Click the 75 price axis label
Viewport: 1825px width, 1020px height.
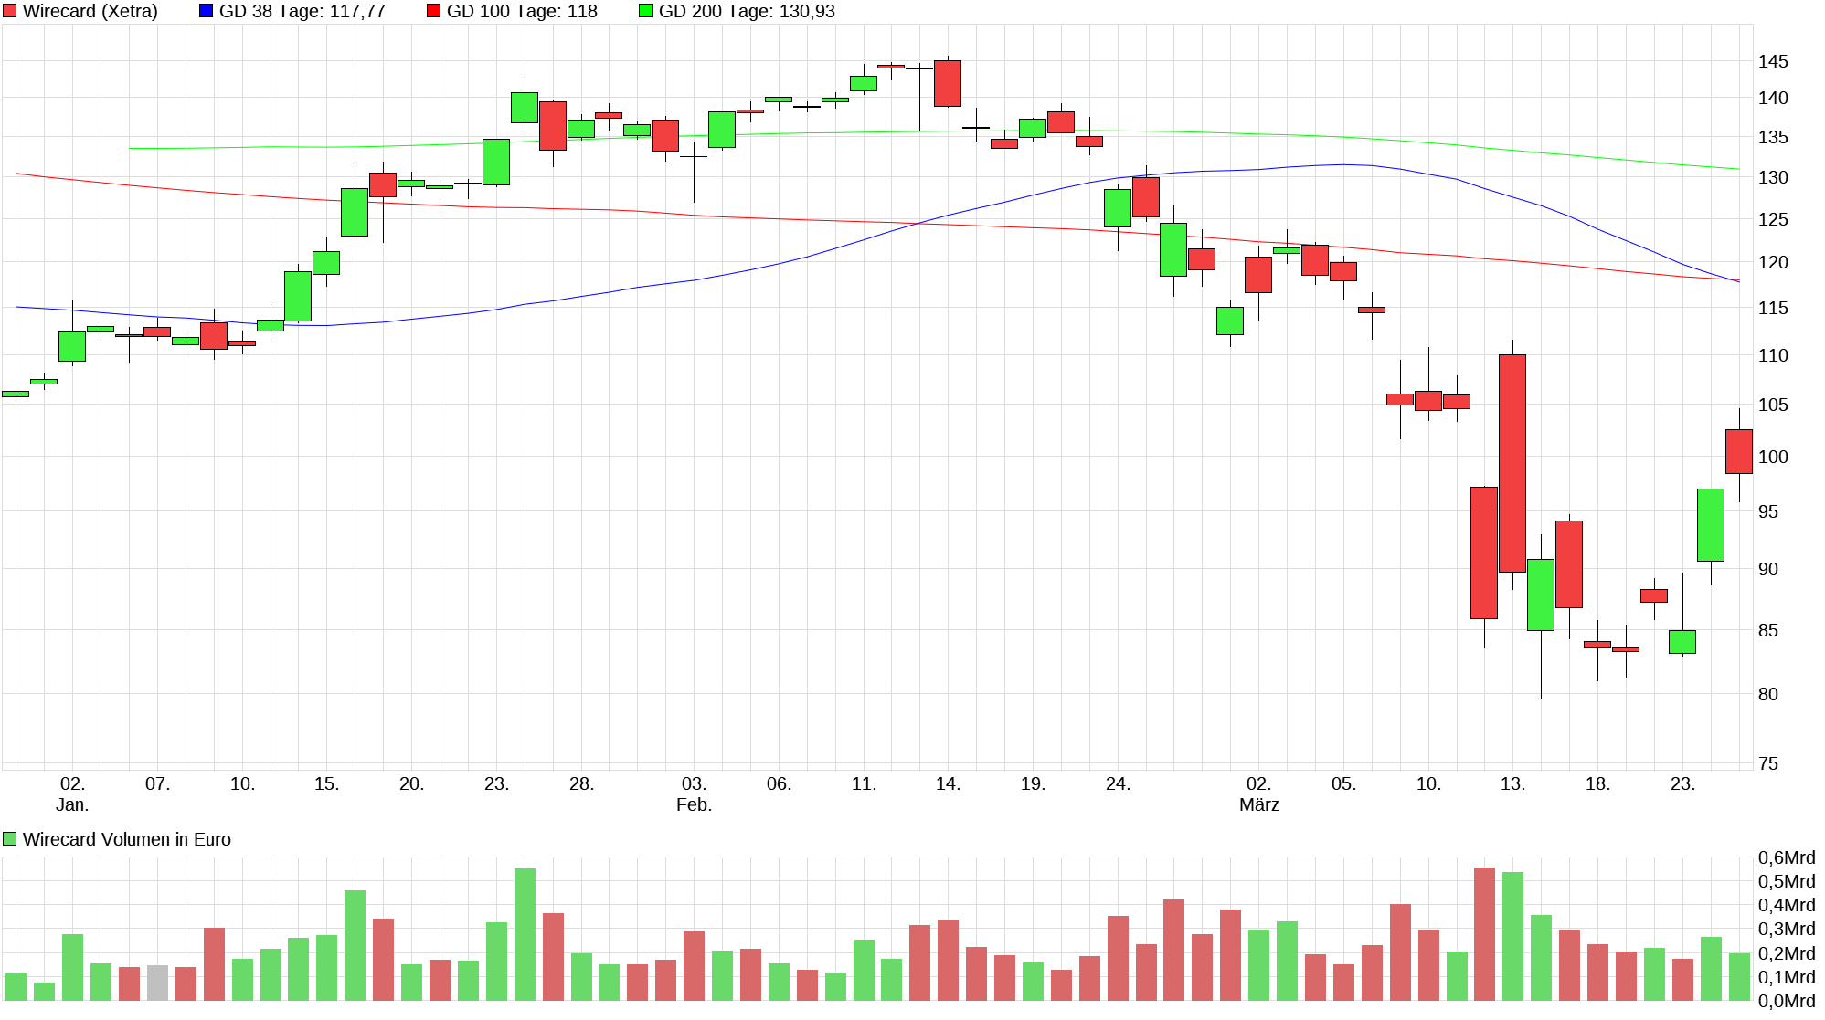pyautogui.click(x=1767, y=763)
